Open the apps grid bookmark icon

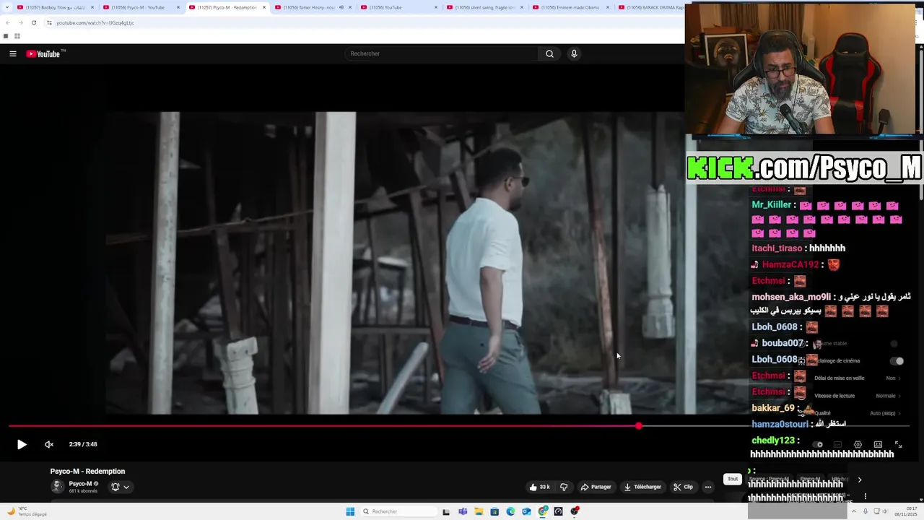point(17,36)
